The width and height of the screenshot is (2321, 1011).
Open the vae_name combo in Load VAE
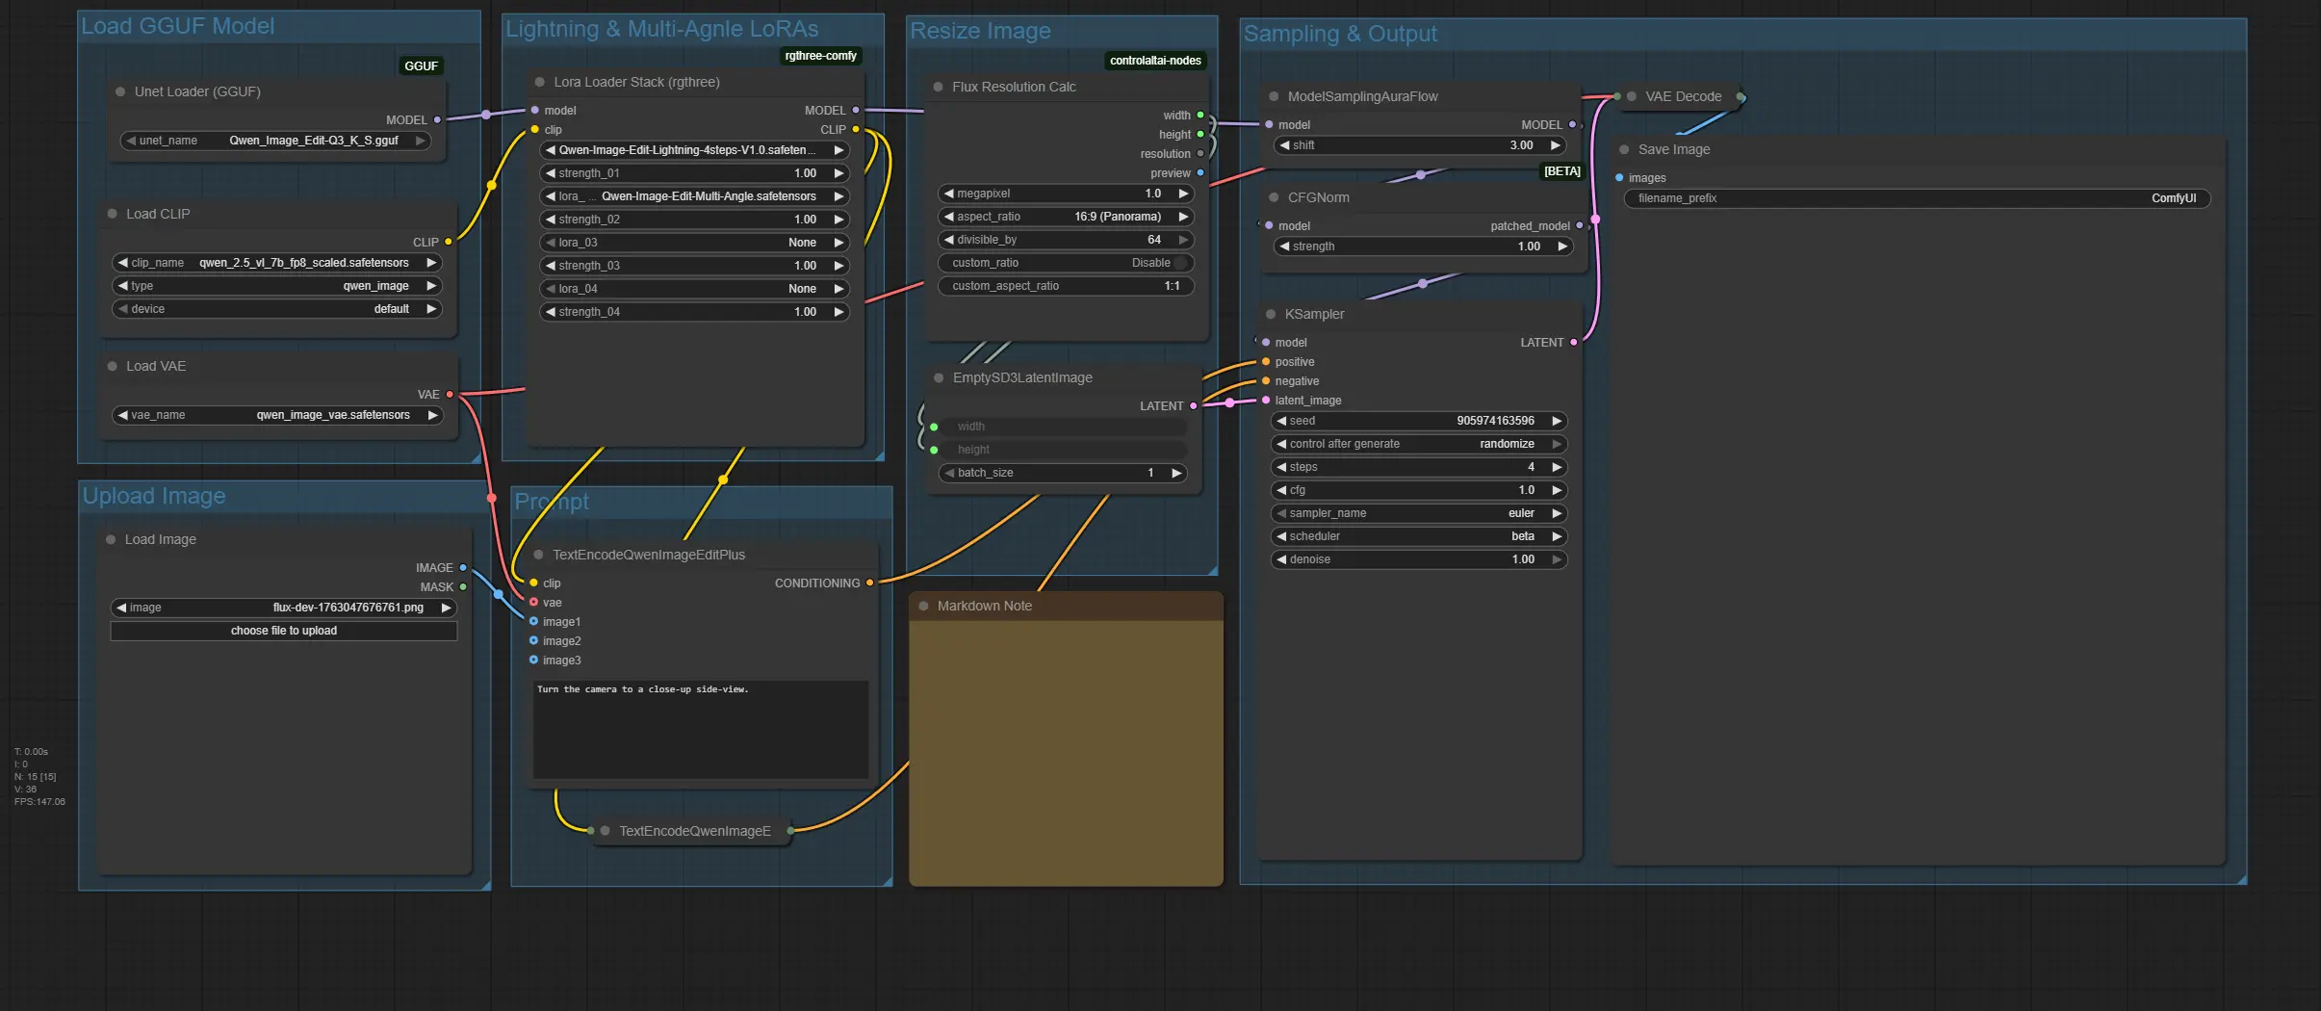tap(277, 415)
